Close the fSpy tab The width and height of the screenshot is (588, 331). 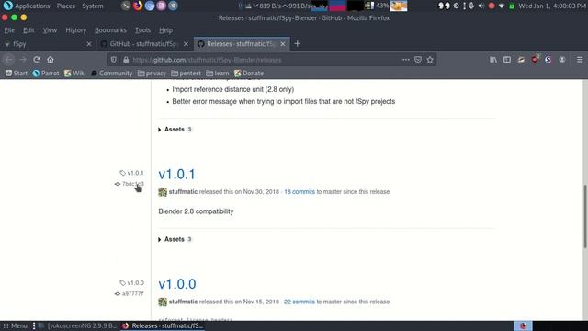[89, 44]
